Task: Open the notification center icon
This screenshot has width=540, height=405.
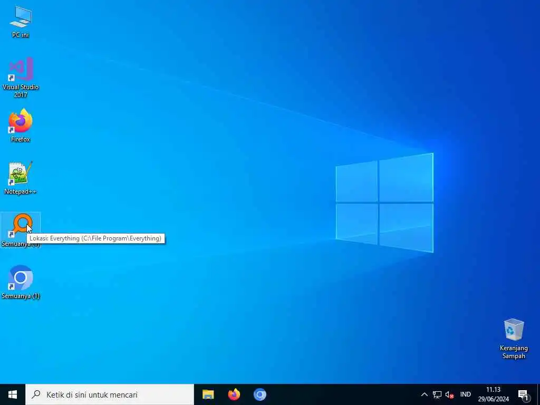Action: click(x=524, y=394)
